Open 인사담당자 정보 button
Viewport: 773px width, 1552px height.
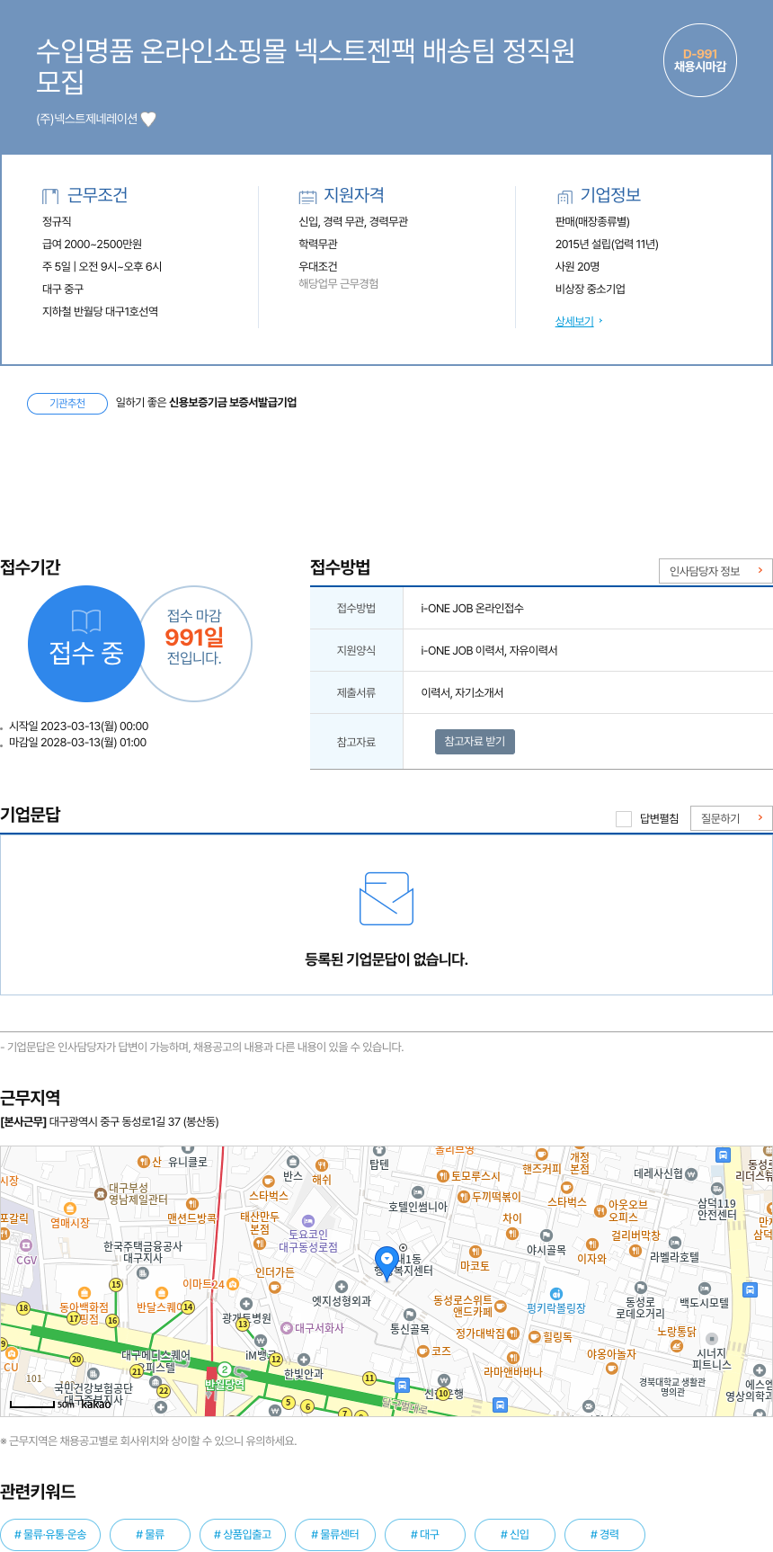pyautogui.click(x=715, y=571)
